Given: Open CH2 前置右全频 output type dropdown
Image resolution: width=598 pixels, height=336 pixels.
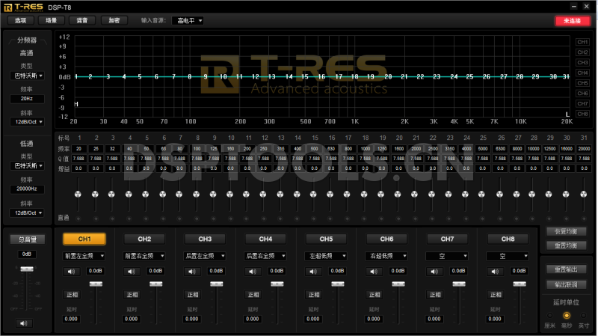Looking at the screenshot, I should pos(144,256).
